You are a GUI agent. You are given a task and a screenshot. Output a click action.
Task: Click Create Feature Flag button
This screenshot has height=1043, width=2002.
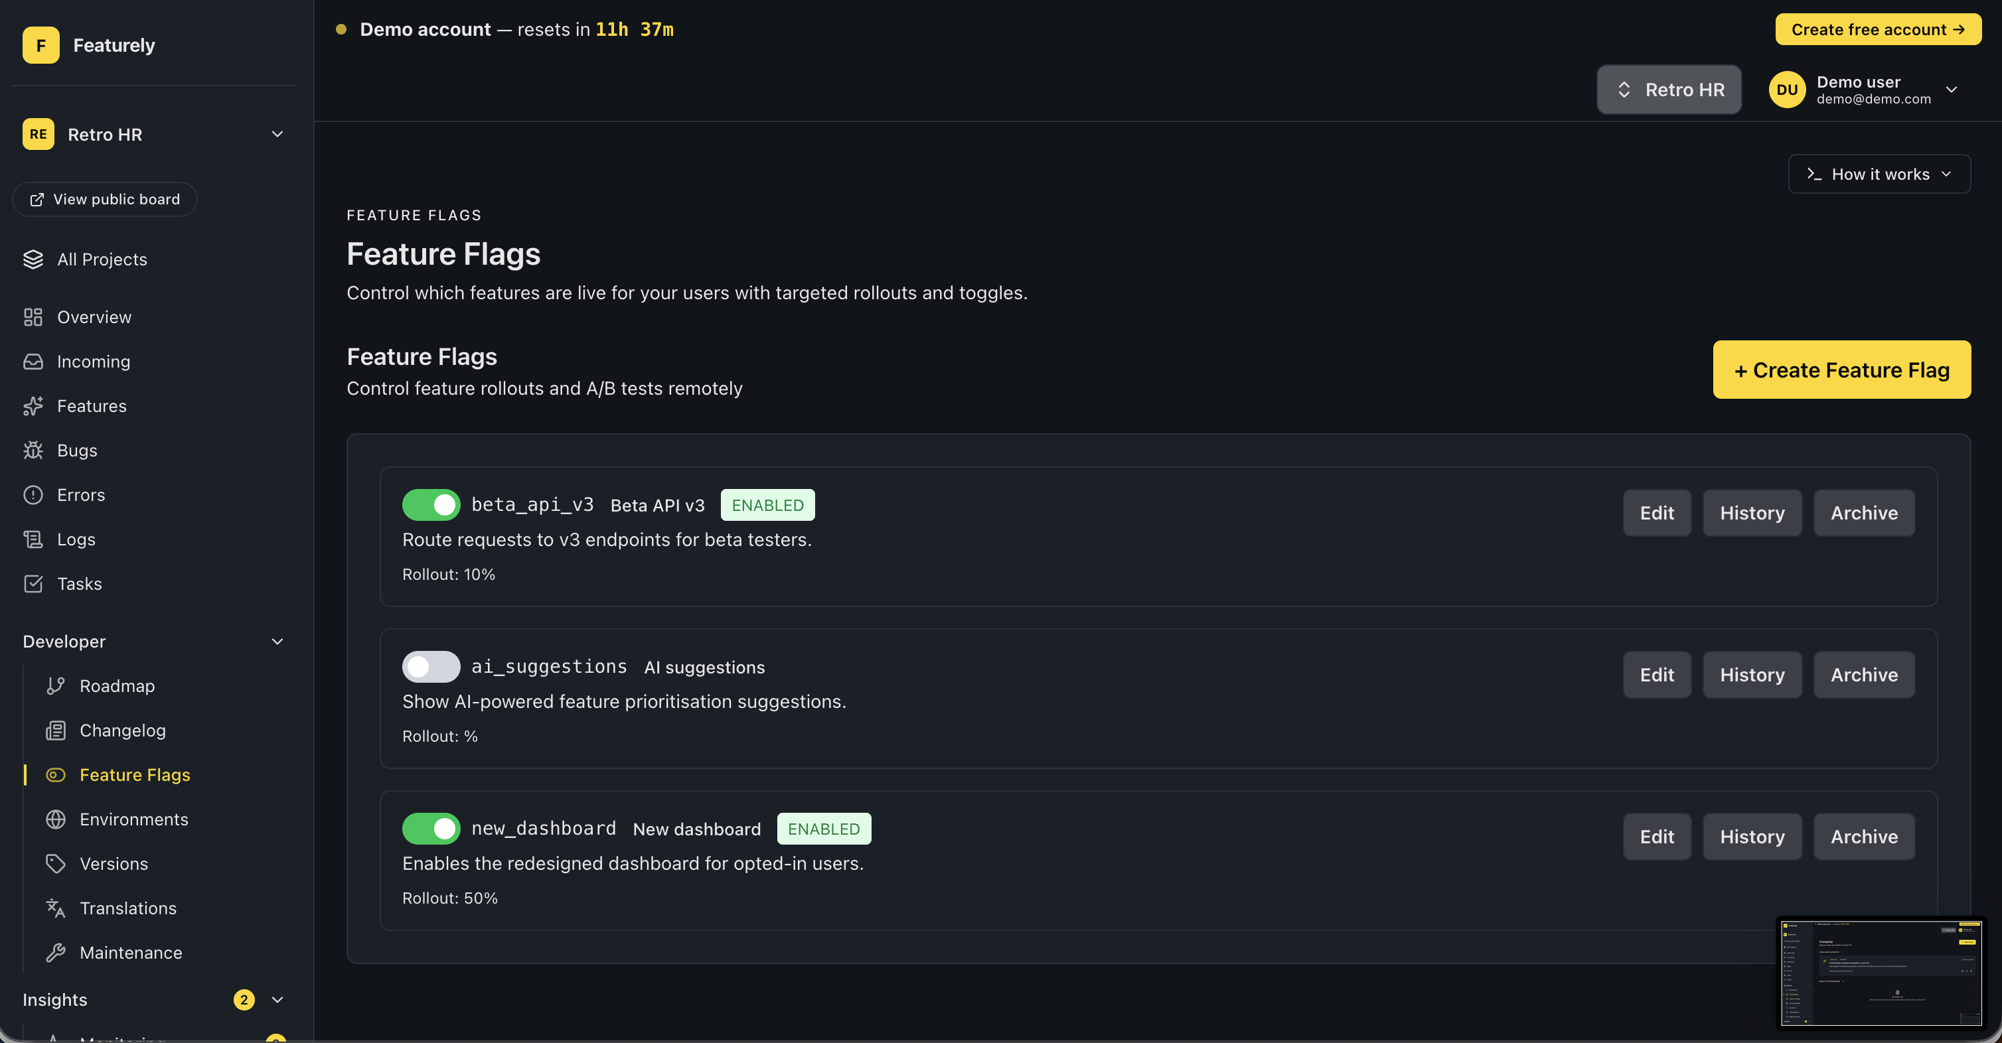point(1841,370)
